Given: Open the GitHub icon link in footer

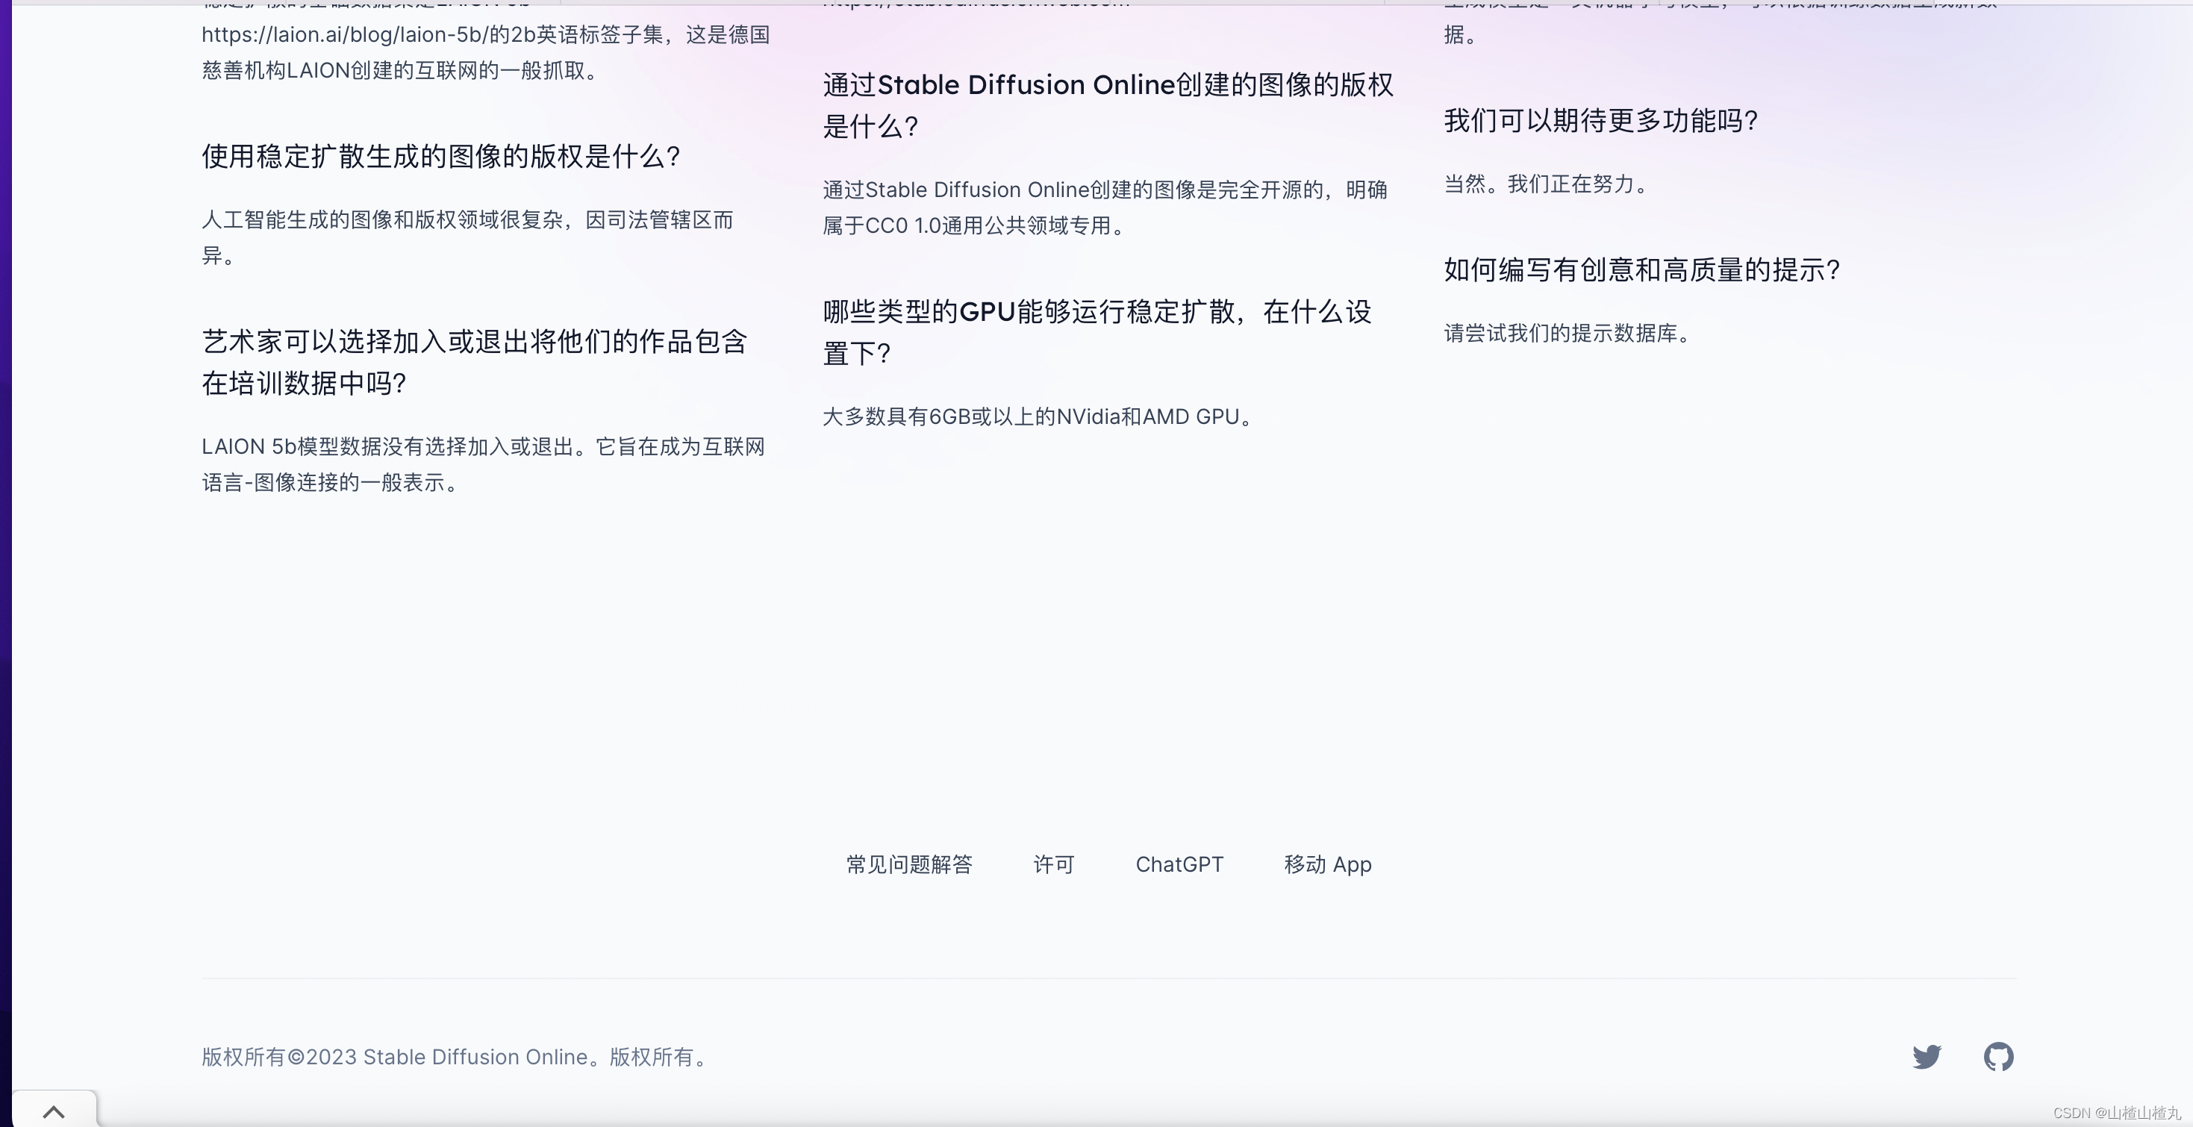Looking at the screenshot, I should [x=1998, y=1056].
